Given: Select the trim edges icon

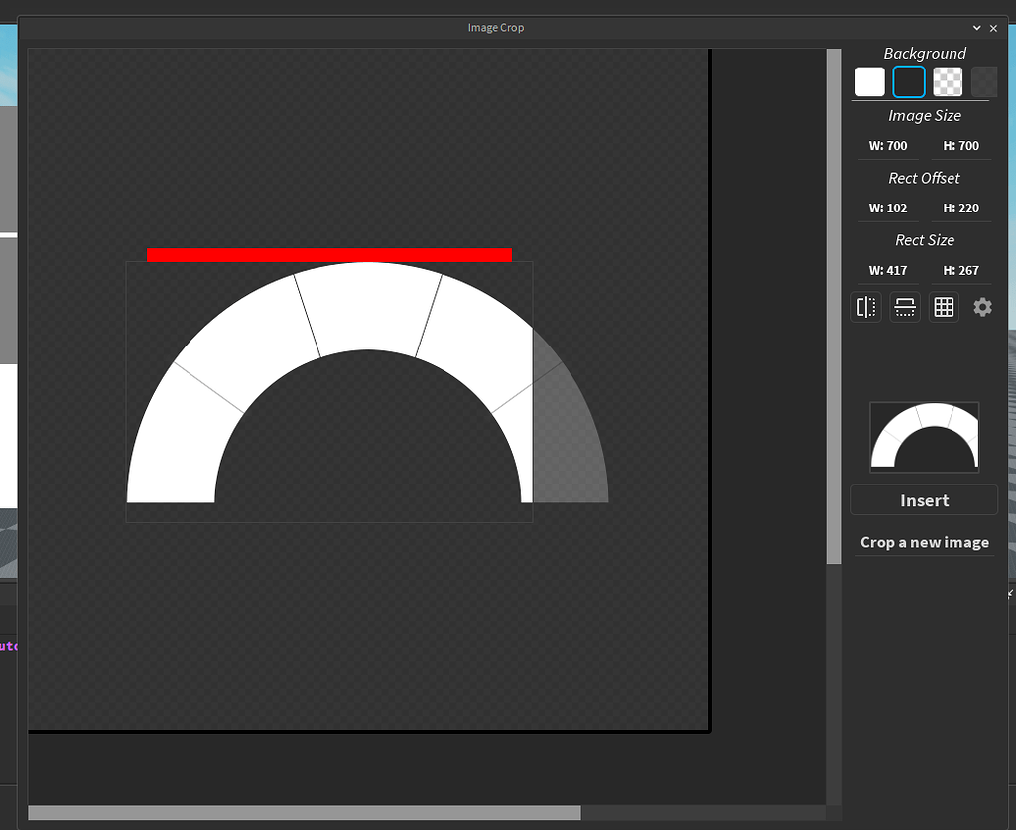Looking at the screenshot, I should click(x=904, y=307).
